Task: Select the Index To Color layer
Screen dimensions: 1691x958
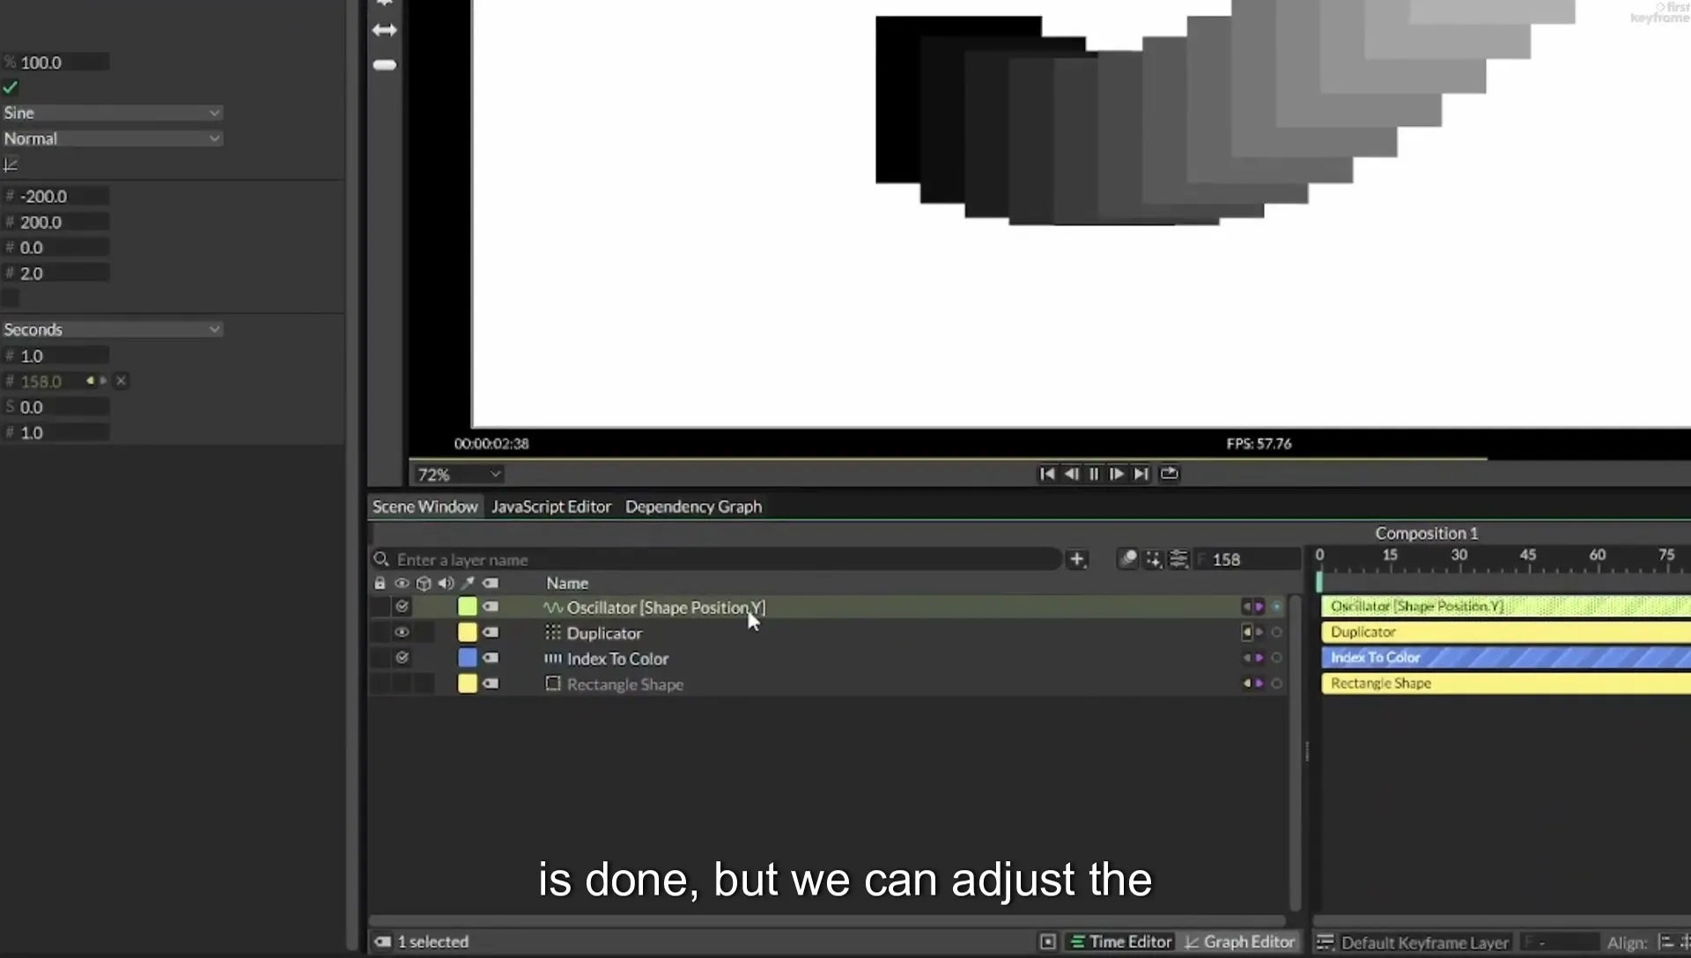Action: [x=617, y=659]
